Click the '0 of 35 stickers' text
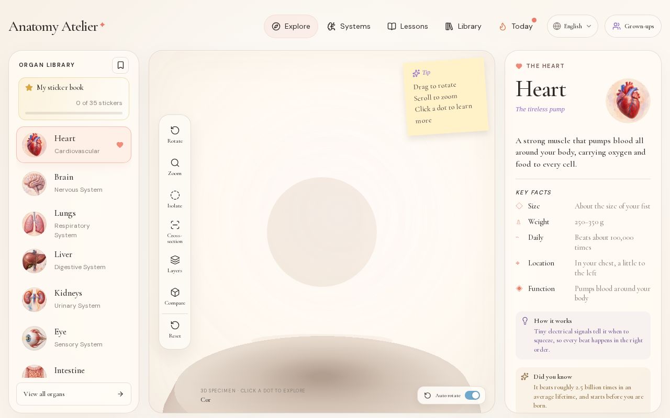Screen dimensions: 670x418 point(99,103)
